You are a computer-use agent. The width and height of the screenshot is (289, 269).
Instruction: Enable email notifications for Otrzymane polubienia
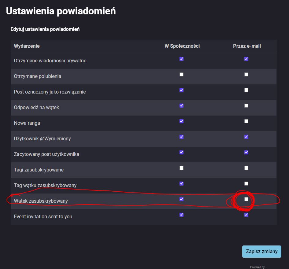[246, 74]
